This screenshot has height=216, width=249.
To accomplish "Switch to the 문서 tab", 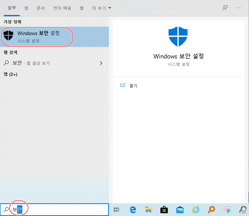I will point(41,8).
